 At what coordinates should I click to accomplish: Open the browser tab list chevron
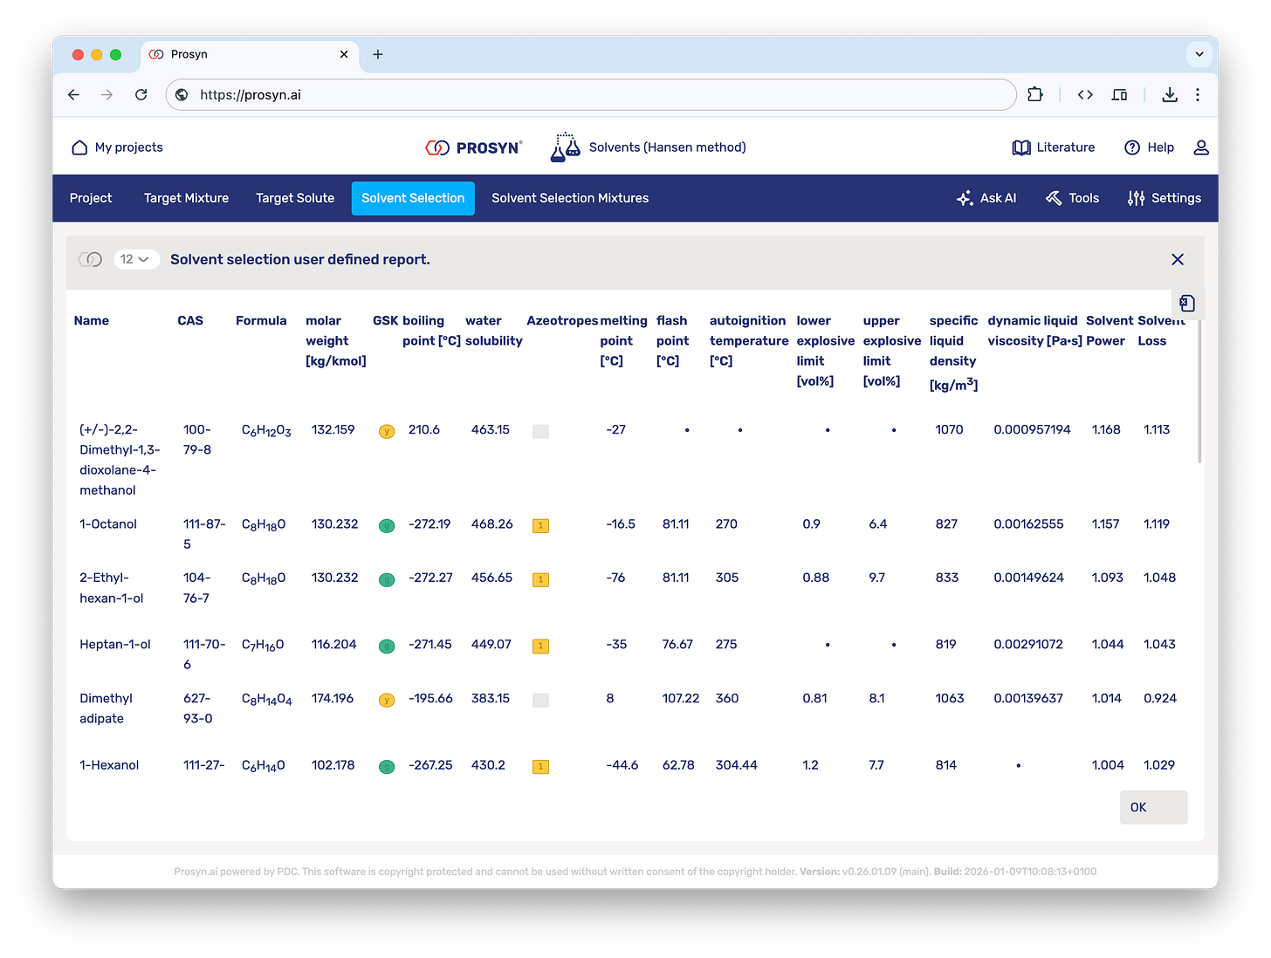pyautogui.click(x=1199, y=54)
